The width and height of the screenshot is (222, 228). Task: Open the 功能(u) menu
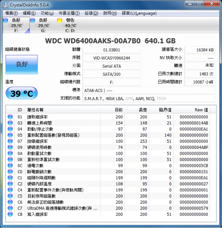(47, 13)
